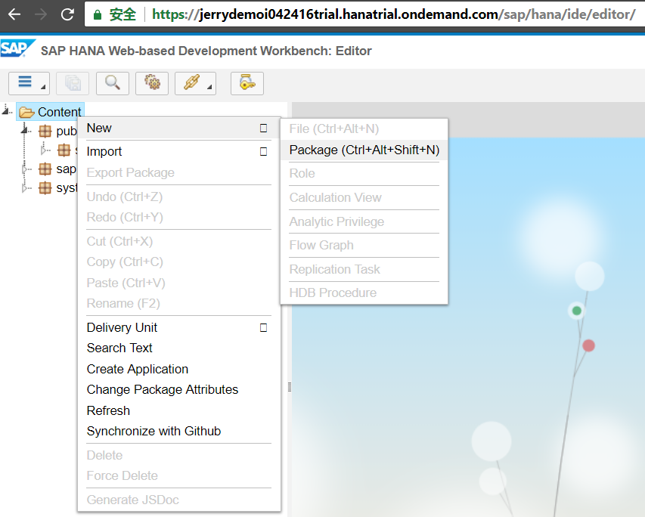Screen dimensions: 645x517
Task: Click the pub package grid icon
Action: click(x=45, y=132)
